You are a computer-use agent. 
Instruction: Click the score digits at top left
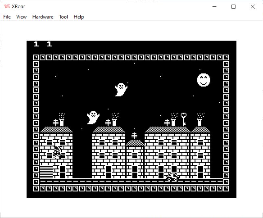click(x=43, y=44)
